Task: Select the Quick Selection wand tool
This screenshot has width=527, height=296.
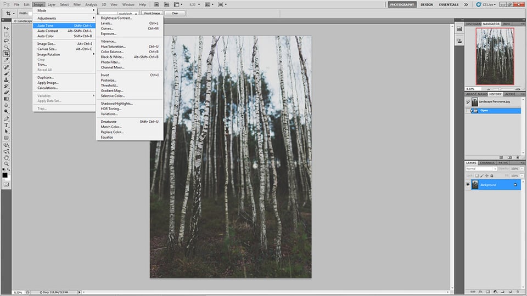Action: pos(6,47)
